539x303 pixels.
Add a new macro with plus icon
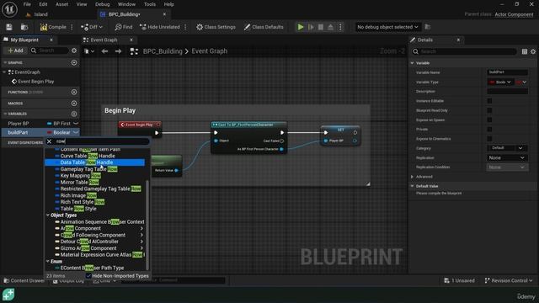[74, 103]
